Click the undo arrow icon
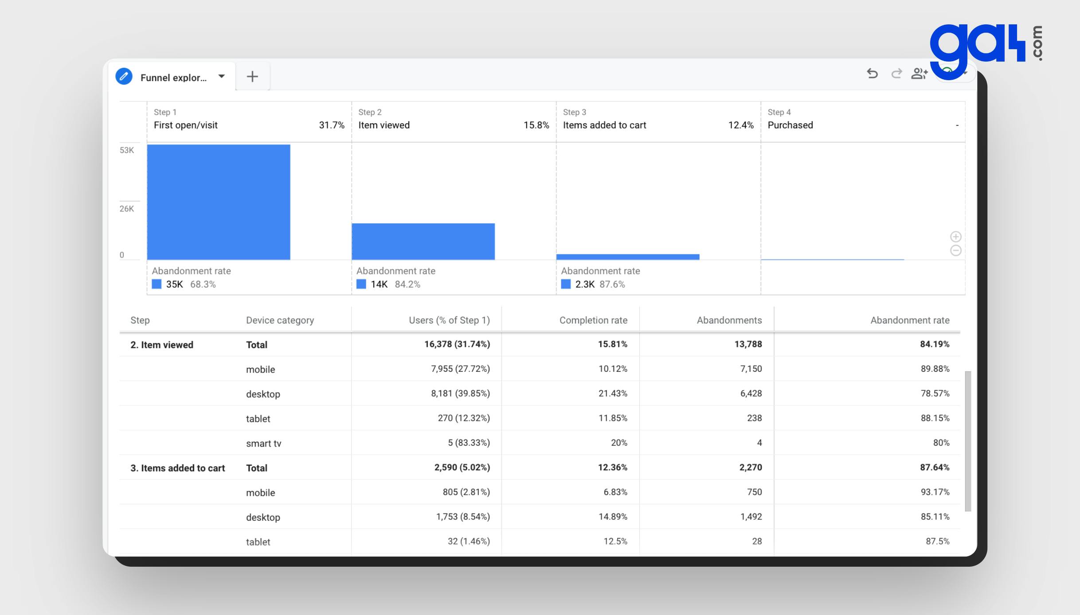Image resolution: width=1080 pixels, height=615 pixels. pos(872,73)
